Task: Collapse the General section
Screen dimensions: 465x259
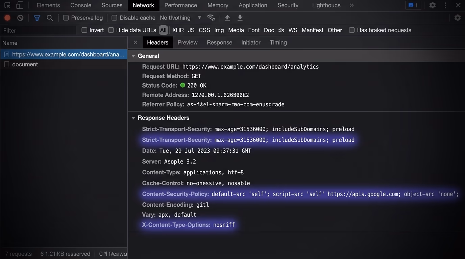Action: click(x=133, y=56)
